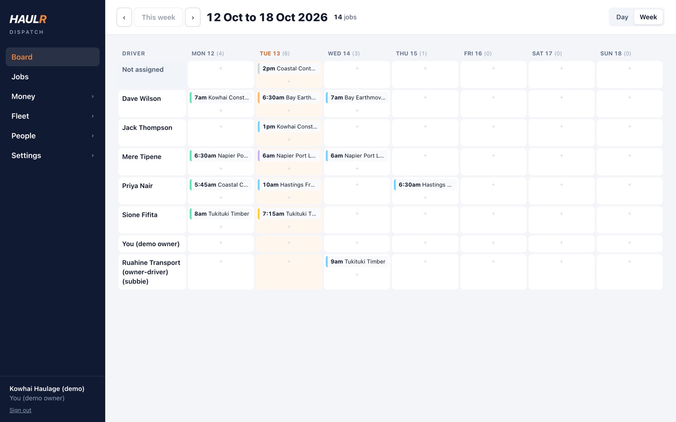Image resolution: width=676 pixels, height=422 pixels.
Task: Sign out of Kowhai Haulage
Action: tap(20, 410)
